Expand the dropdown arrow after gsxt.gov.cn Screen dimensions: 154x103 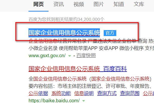70,56
